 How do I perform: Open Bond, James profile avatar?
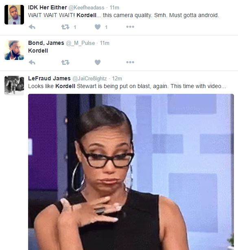14,50
